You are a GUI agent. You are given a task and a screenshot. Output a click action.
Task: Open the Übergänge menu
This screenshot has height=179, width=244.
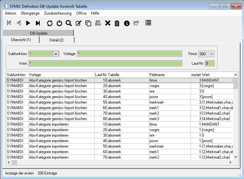(x=30, y=13)
